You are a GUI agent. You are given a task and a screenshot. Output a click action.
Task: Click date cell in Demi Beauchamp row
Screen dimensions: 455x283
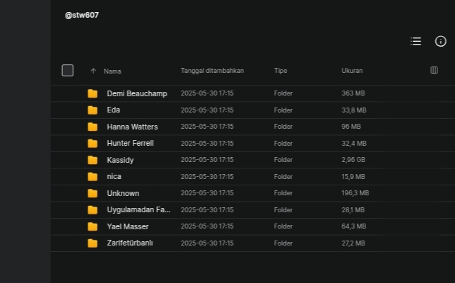tap(207, 93)
